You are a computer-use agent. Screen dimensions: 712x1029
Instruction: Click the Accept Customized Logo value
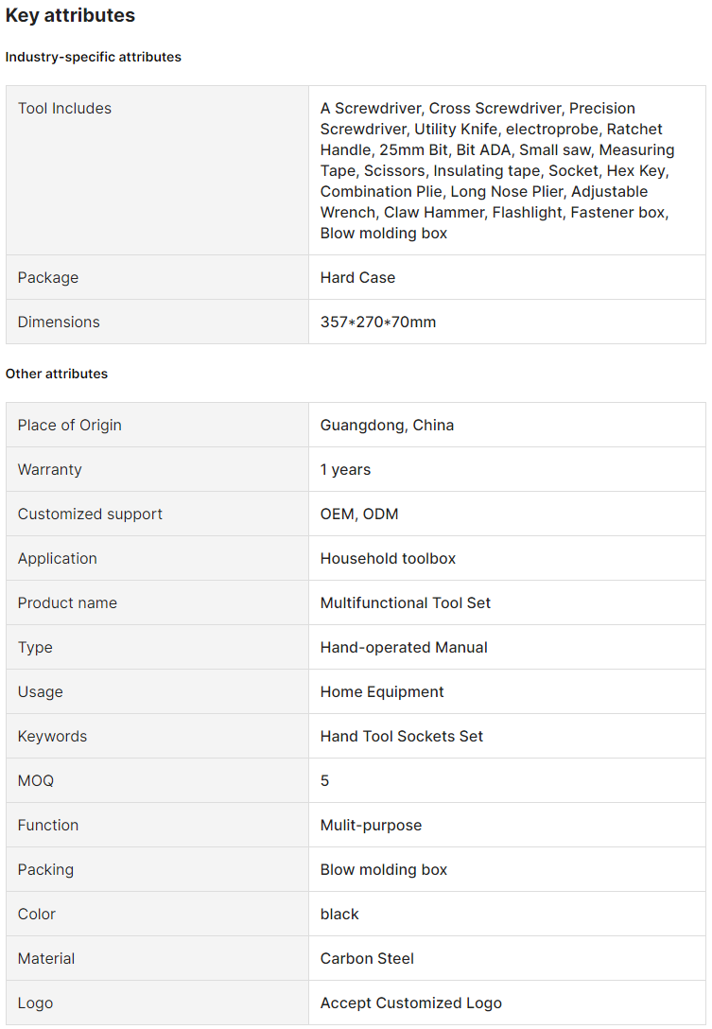(x=411, y=1003)
